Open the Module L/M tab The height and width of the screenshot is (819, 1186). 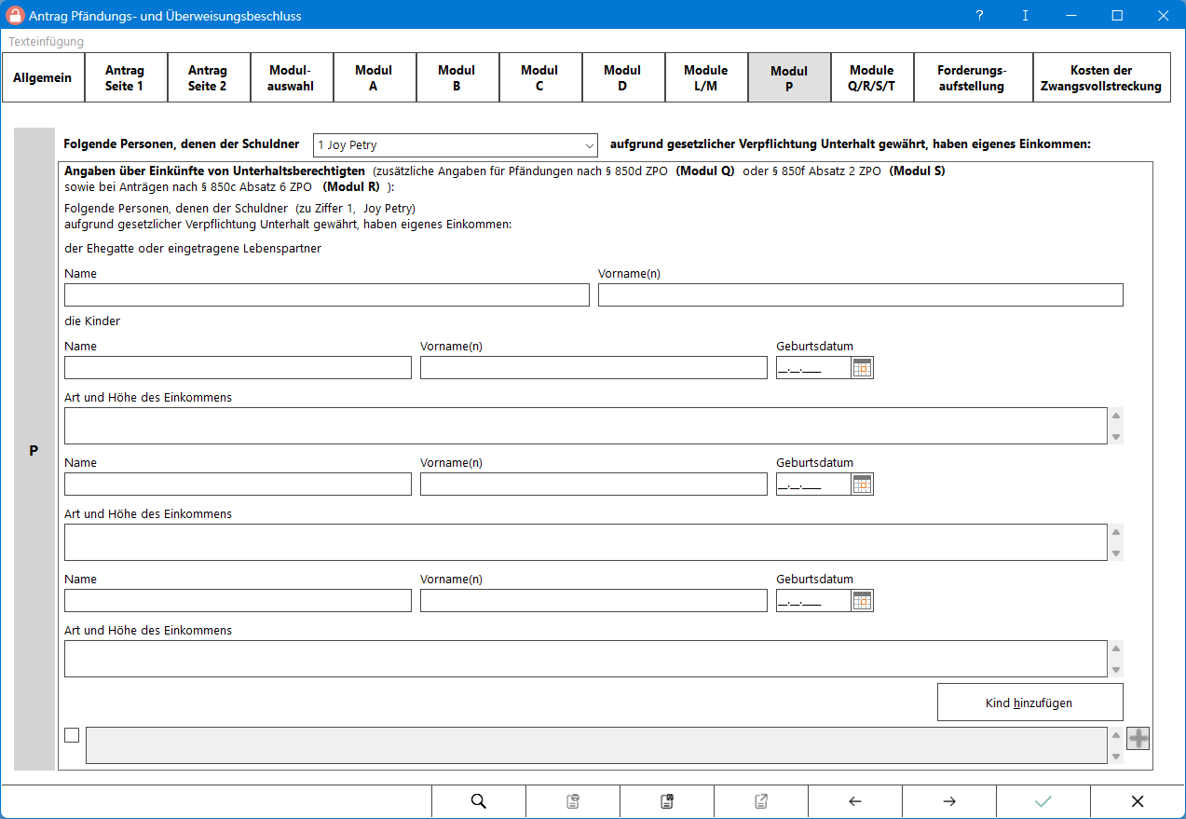(x=705, y=77)
